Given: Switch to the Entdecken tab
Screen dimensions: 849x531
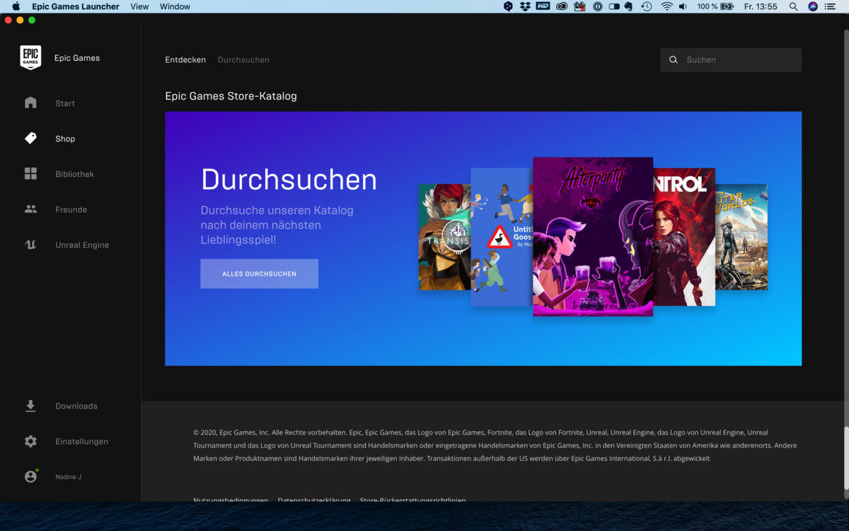Looking at the screenshot, I should [185, 59].
